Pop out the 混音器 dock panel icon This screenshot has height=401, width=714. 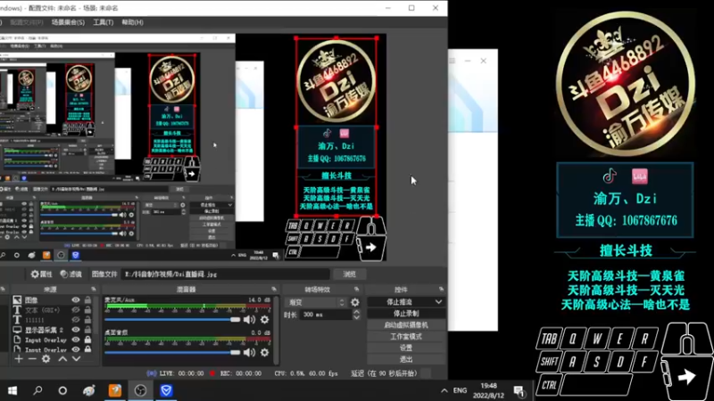274,289
